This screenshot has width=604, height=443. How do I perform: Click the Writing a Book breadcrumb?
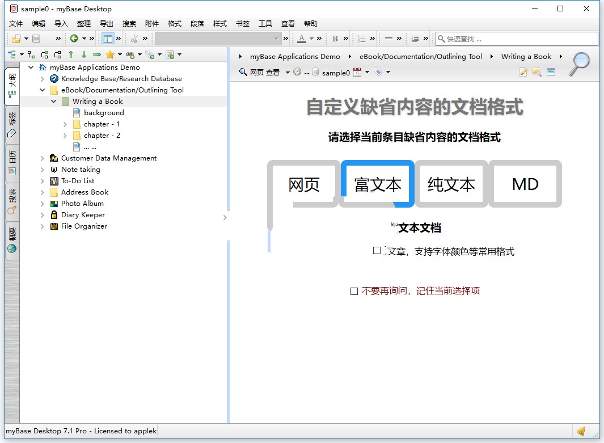pyautogui.click(x=526, y=57)
